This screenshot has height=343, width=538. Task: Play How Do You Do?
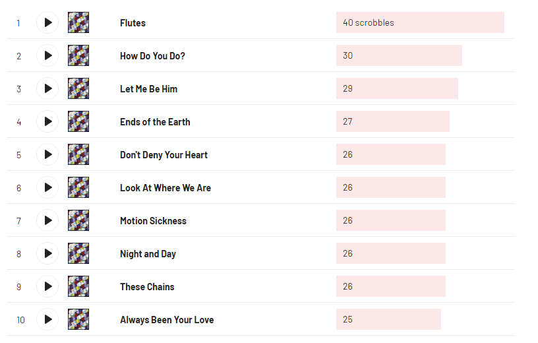pos(47,55)
